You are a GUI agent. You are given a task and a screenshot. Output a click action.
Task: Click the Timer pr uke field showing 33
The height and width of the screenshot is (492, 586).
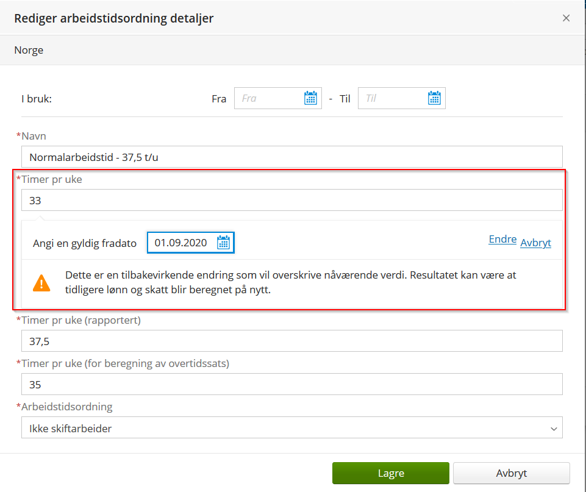click(x=291, y=200)
